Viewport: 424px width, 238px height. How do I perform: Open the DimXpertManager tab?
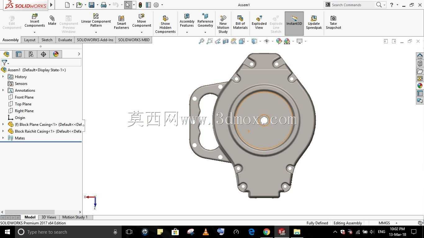click(x=43, y=54)
